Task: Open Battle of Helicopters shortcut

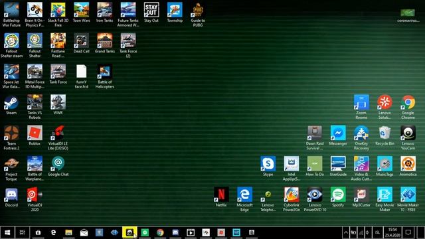Action: pos(105,76)
